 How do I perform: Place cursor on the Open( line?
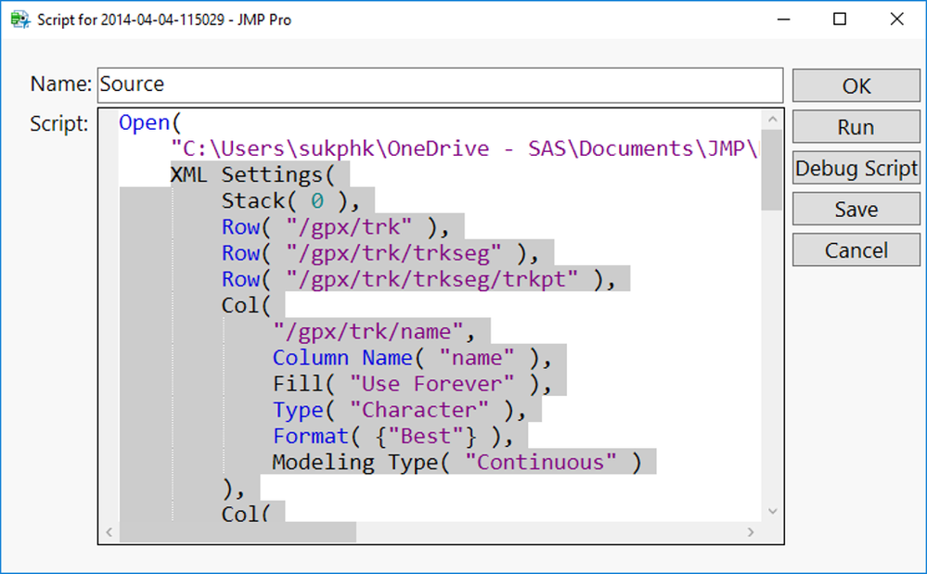click(149, 122)
